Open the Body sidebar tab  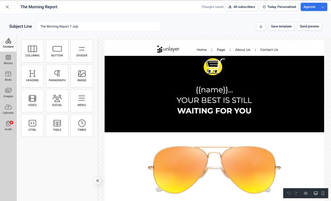pos(8,76)
